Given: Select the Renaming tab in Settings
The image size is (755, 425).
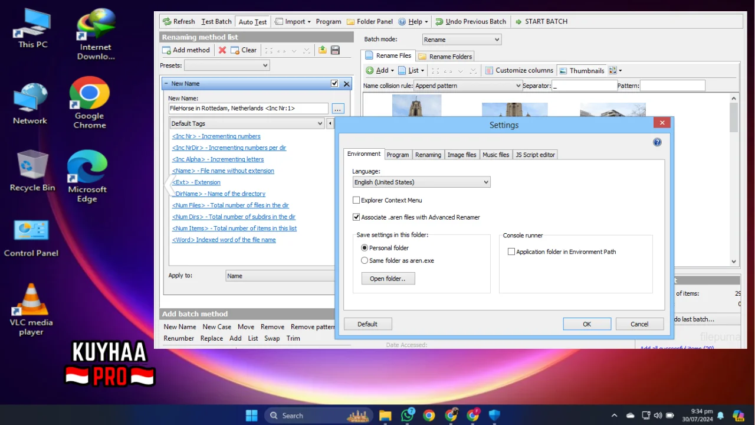Looking at the screenshot, I should (x=428, y=155).
